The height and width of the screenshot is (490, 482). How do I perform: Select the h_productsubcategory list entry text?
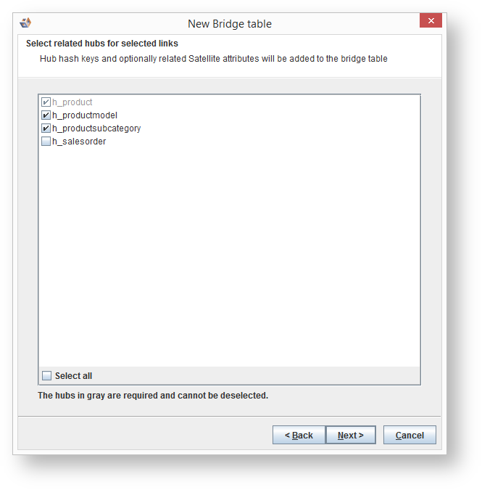click(x=96, y=128)
